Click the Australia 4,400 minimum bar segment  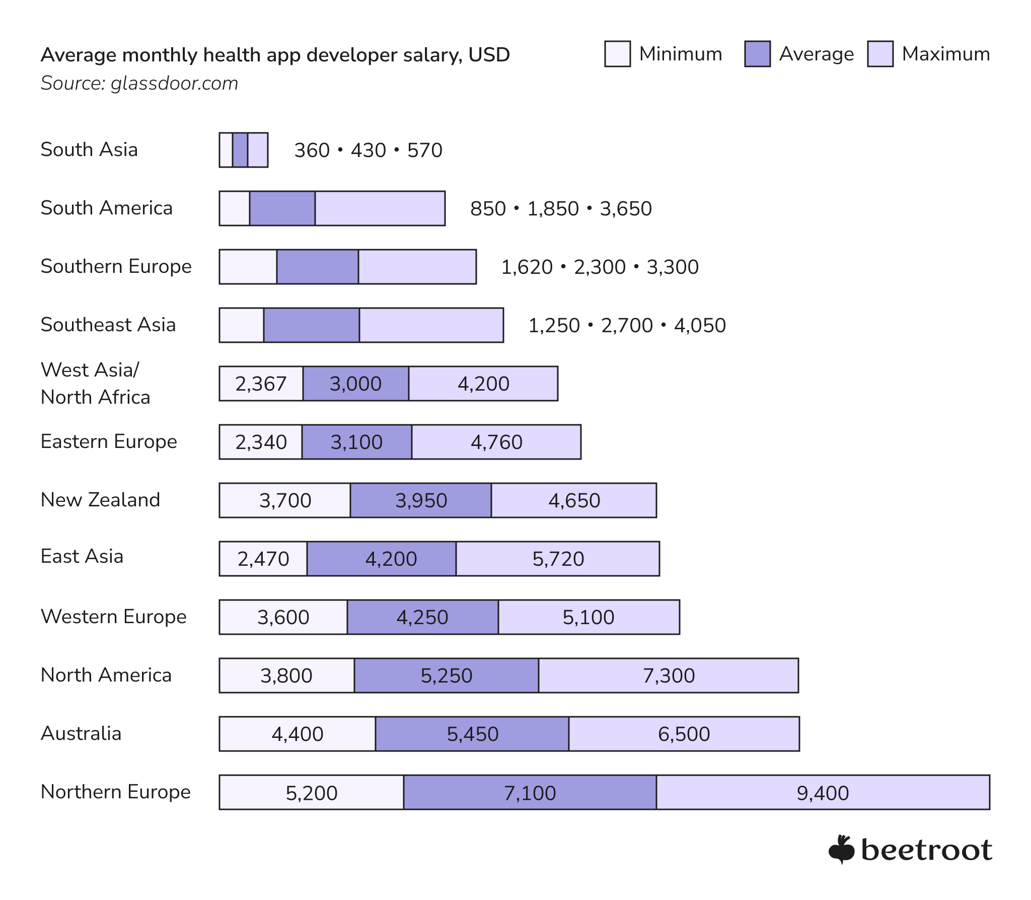click(297, 734)
